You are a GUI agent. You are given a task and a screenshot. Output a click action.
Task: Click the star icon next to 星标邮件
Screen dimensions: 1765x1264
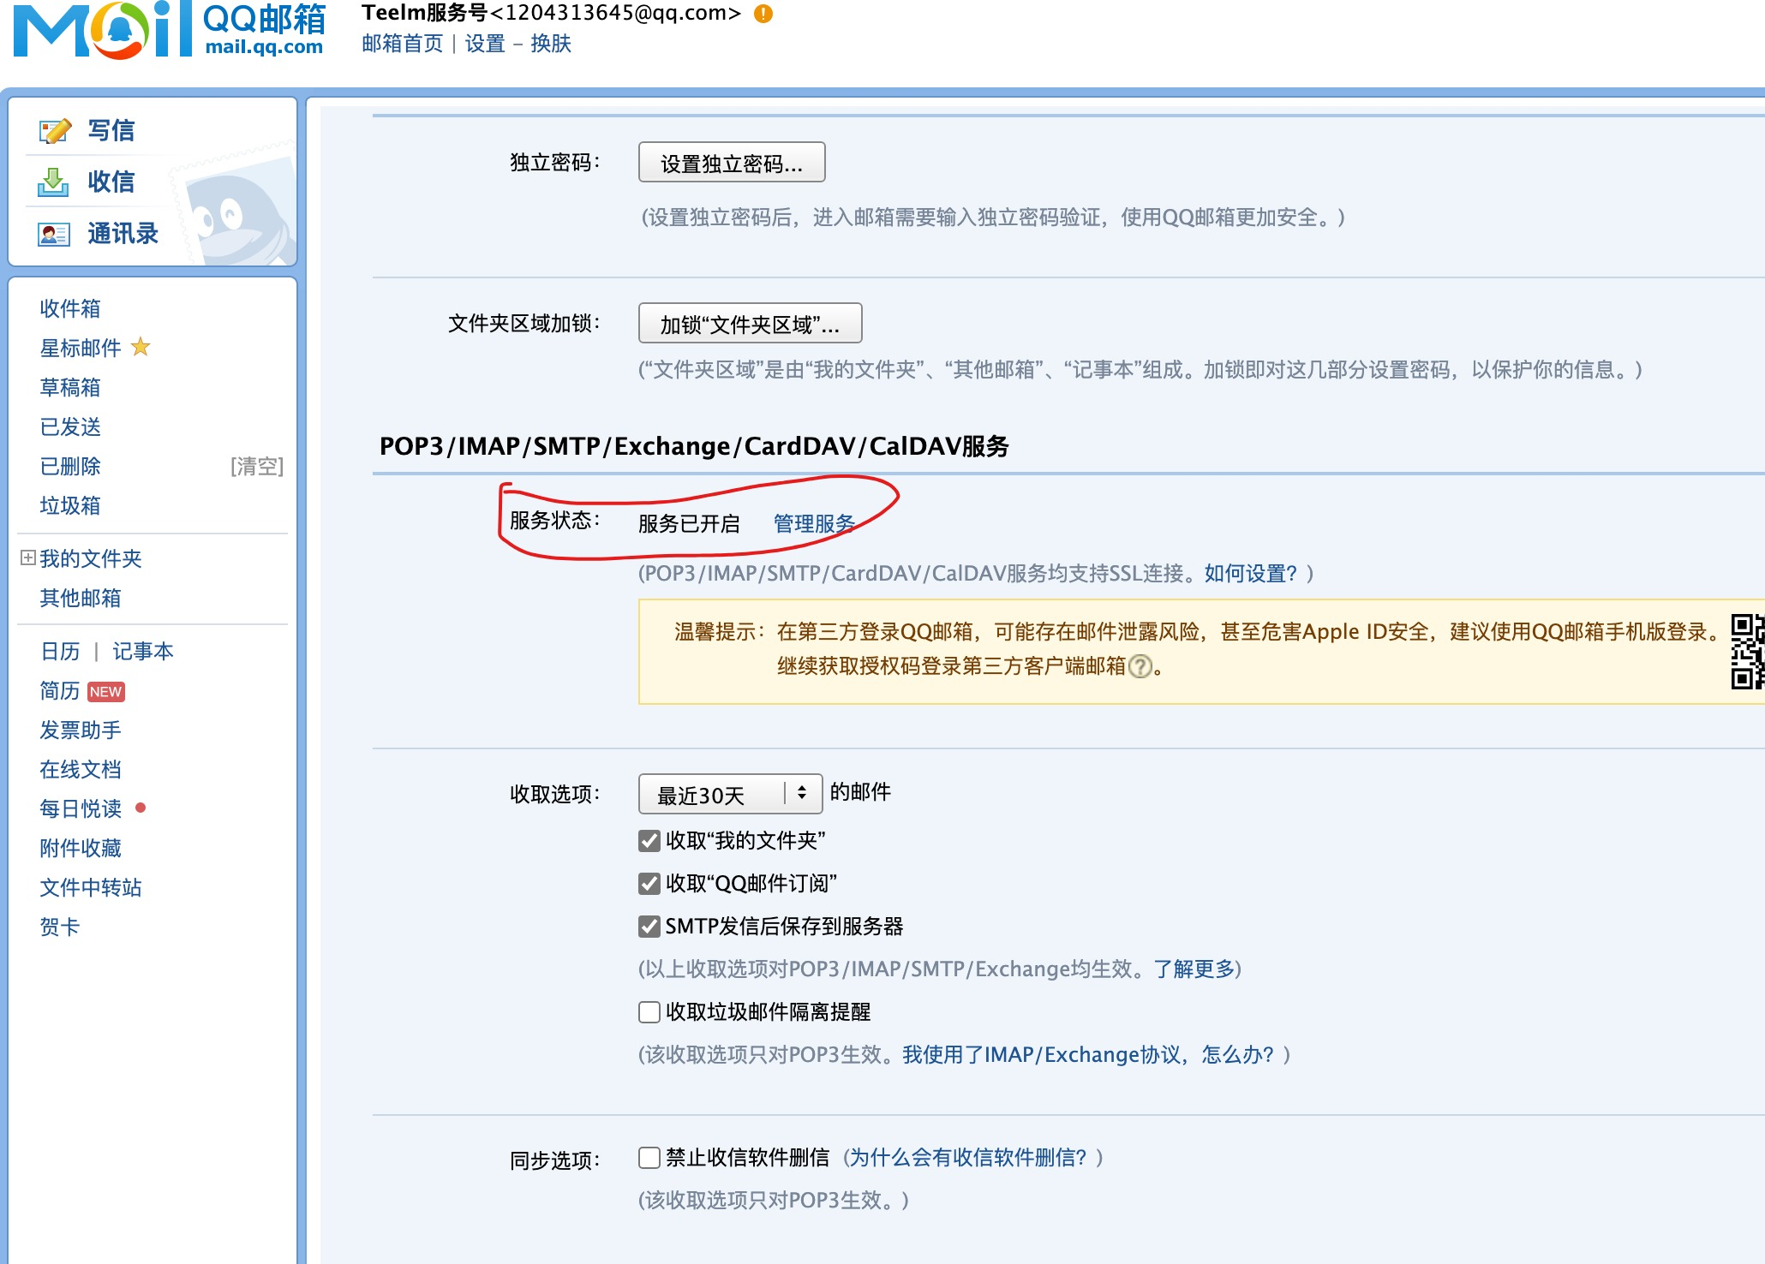[x=141, y=347]
